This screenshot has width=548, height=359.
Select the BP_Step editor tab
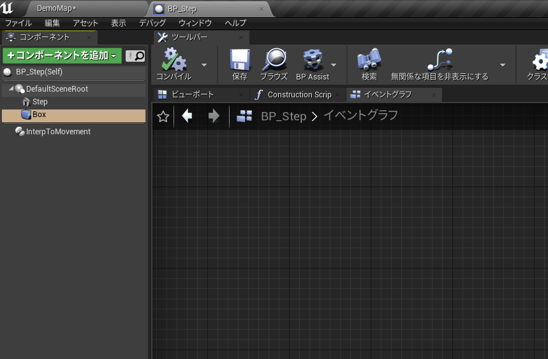point(210,9)
